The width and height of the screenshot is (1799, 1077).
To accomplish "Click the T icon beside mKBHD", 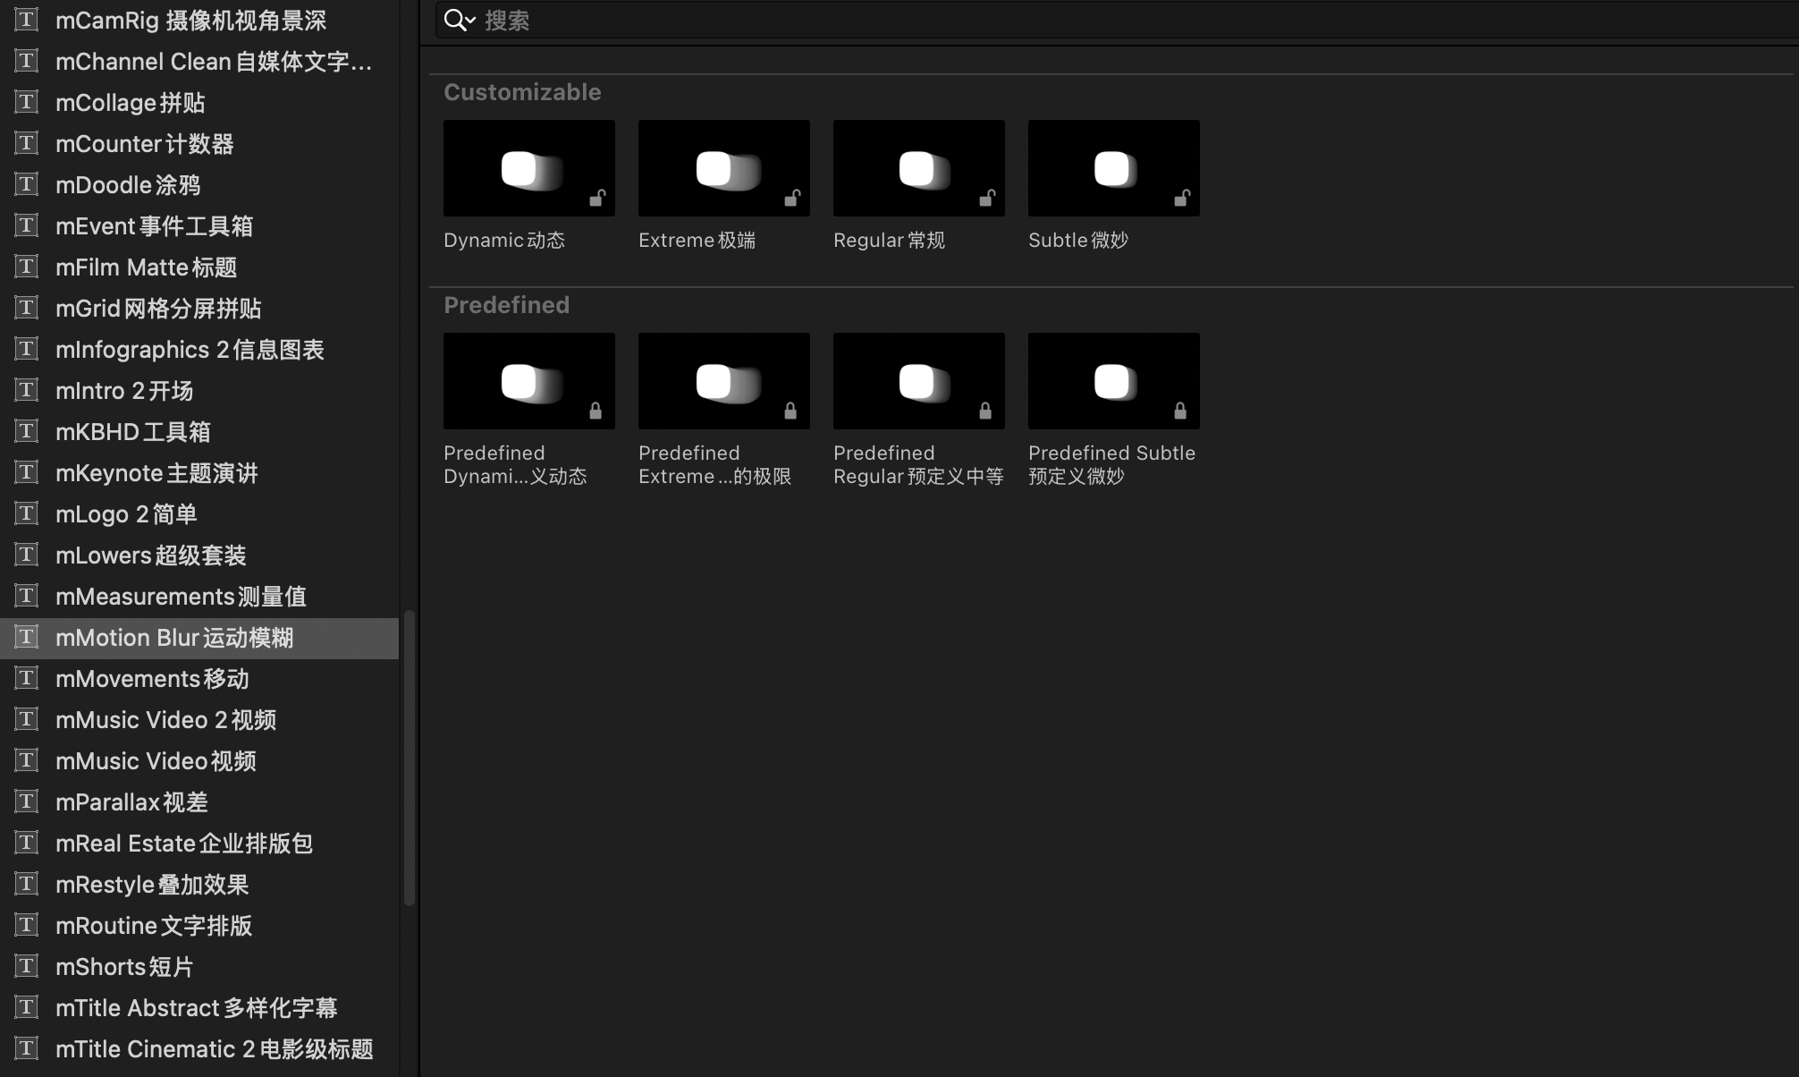I will 27,431.
